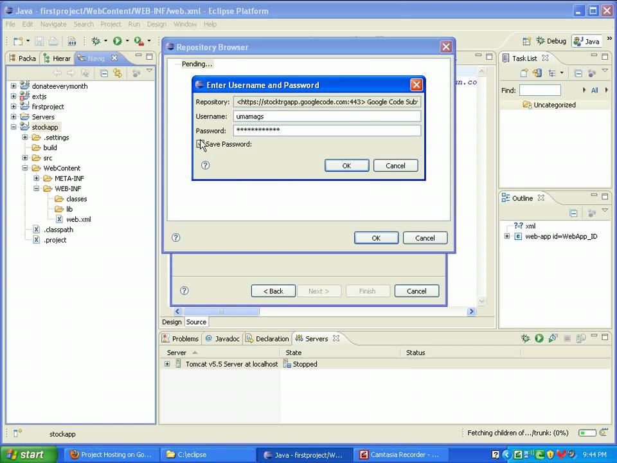Click the Start server in profile mode icon
617x463 pixels.
(x=553, y=338)
